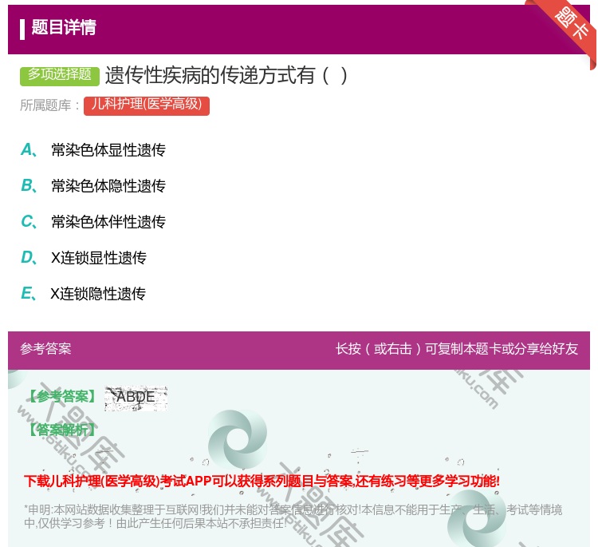The height and width of the screenshot is (547, 598).
Task: Click the 所属题库 label
Action: pyautogui.click(x=49, y=105)
